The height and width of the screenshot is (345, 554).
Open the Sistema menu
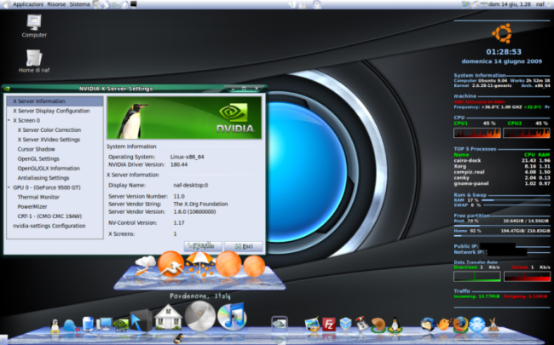[x=79, y=4]
